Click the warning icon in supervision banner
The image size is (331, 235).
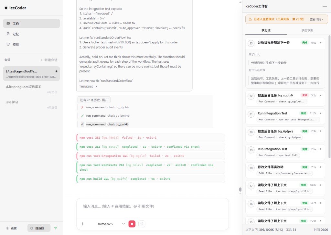tap(250, 19)
